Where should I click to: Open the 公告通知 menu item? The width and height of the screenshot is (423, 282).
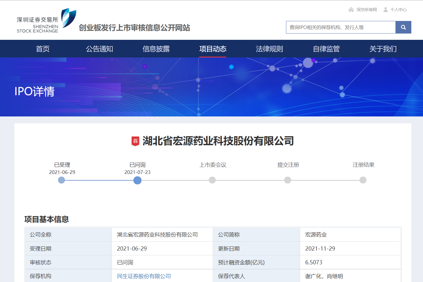pyautogui.click(x=100, y=49)
